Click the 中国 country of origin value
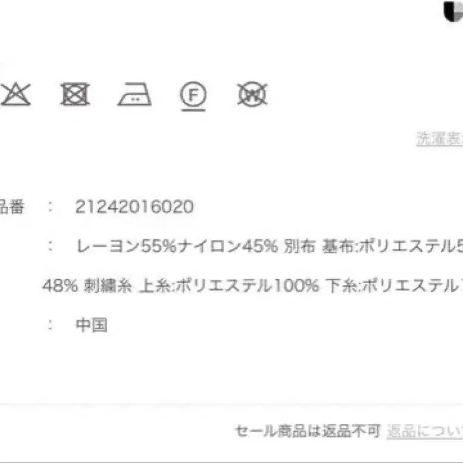This screenshot has width=463, height=463. 92,325
